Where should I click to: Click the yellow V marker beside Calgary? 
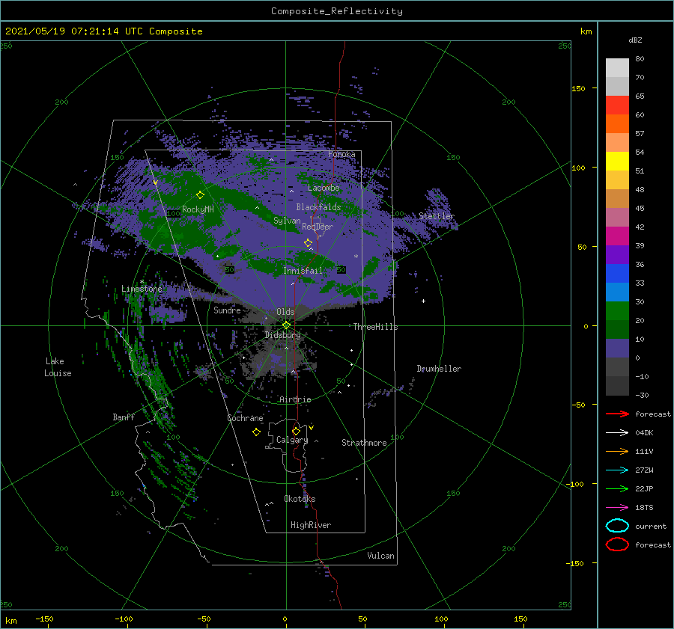pyautogui.click(x=311, y=428)
